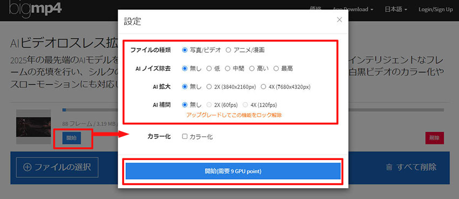Choose AI 補間 2X (60fps)
The height and width of the screenshot is (199, 459).
(x=209, y=104)
